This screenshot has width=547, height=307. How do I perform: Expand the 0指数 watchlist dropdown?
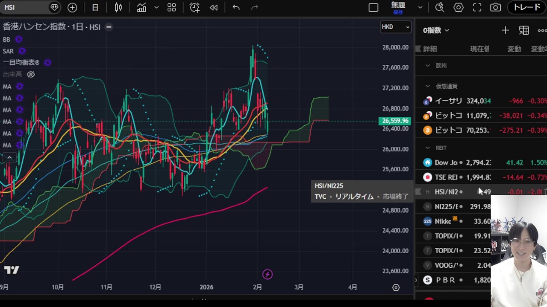[436, 30]
